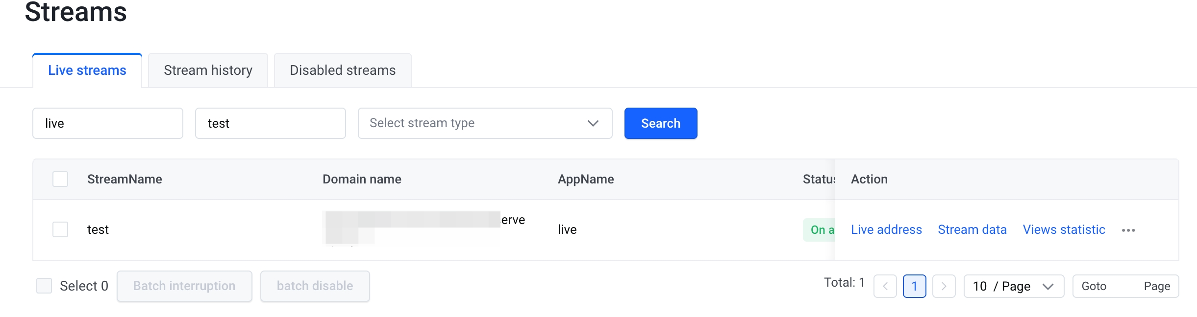The image size is (1197, 317).
Task: Go to the previous page arrow
Action: [x=885, y=286]
